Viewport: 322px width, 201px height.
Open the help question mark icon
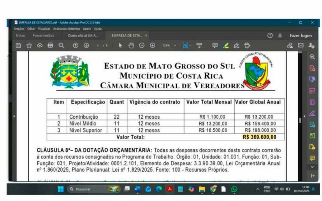coord(270,35)
